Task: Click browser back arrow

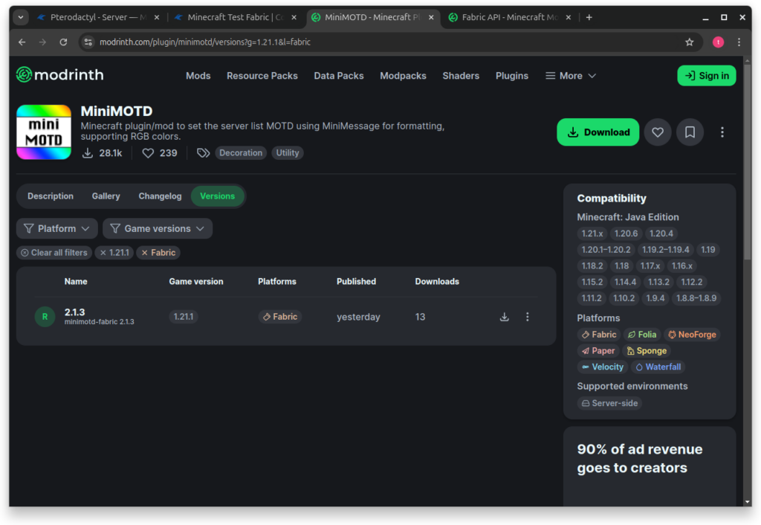Action: pyautogui.click(x=22, y=42)
